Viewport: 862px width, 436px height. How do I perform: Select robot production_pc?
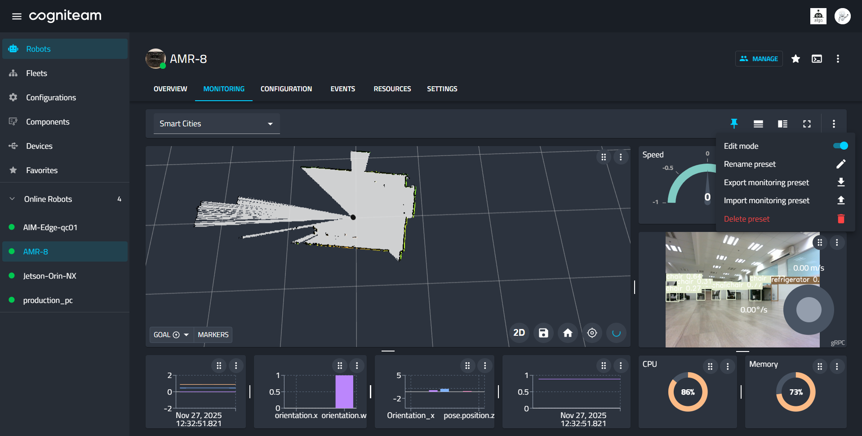click(x=65, y=300)
